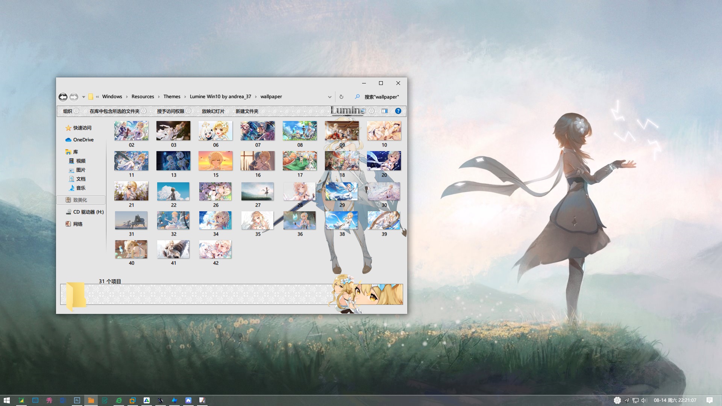The image size is (722, 406).
Task: Click 放映幻灯片 toolbar command
Action: click(213, 111)
